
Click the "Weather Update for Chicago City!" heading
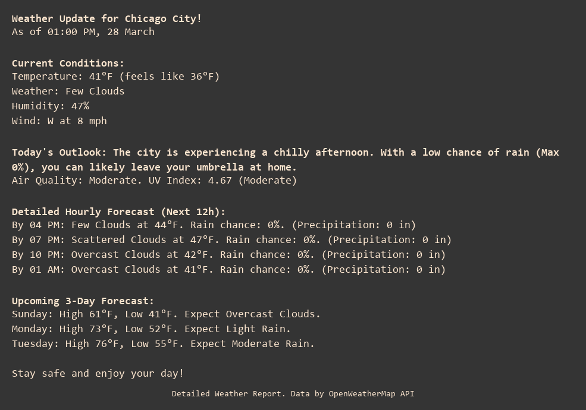[107, 18]
